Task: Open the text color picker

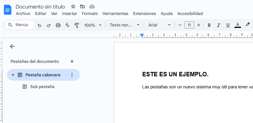Action: pyautogui.click(x=238, y=25)
